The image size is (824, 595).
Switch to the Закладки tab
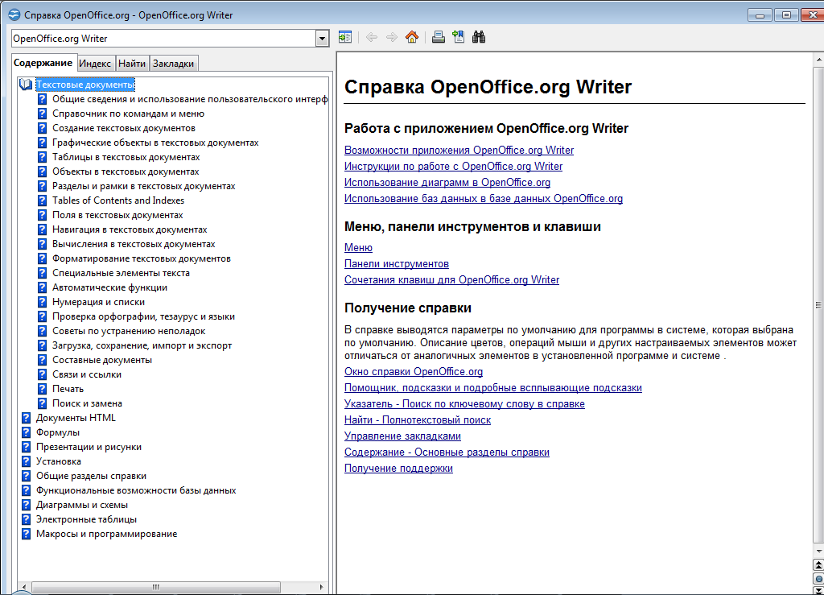[x=174, y=64]
